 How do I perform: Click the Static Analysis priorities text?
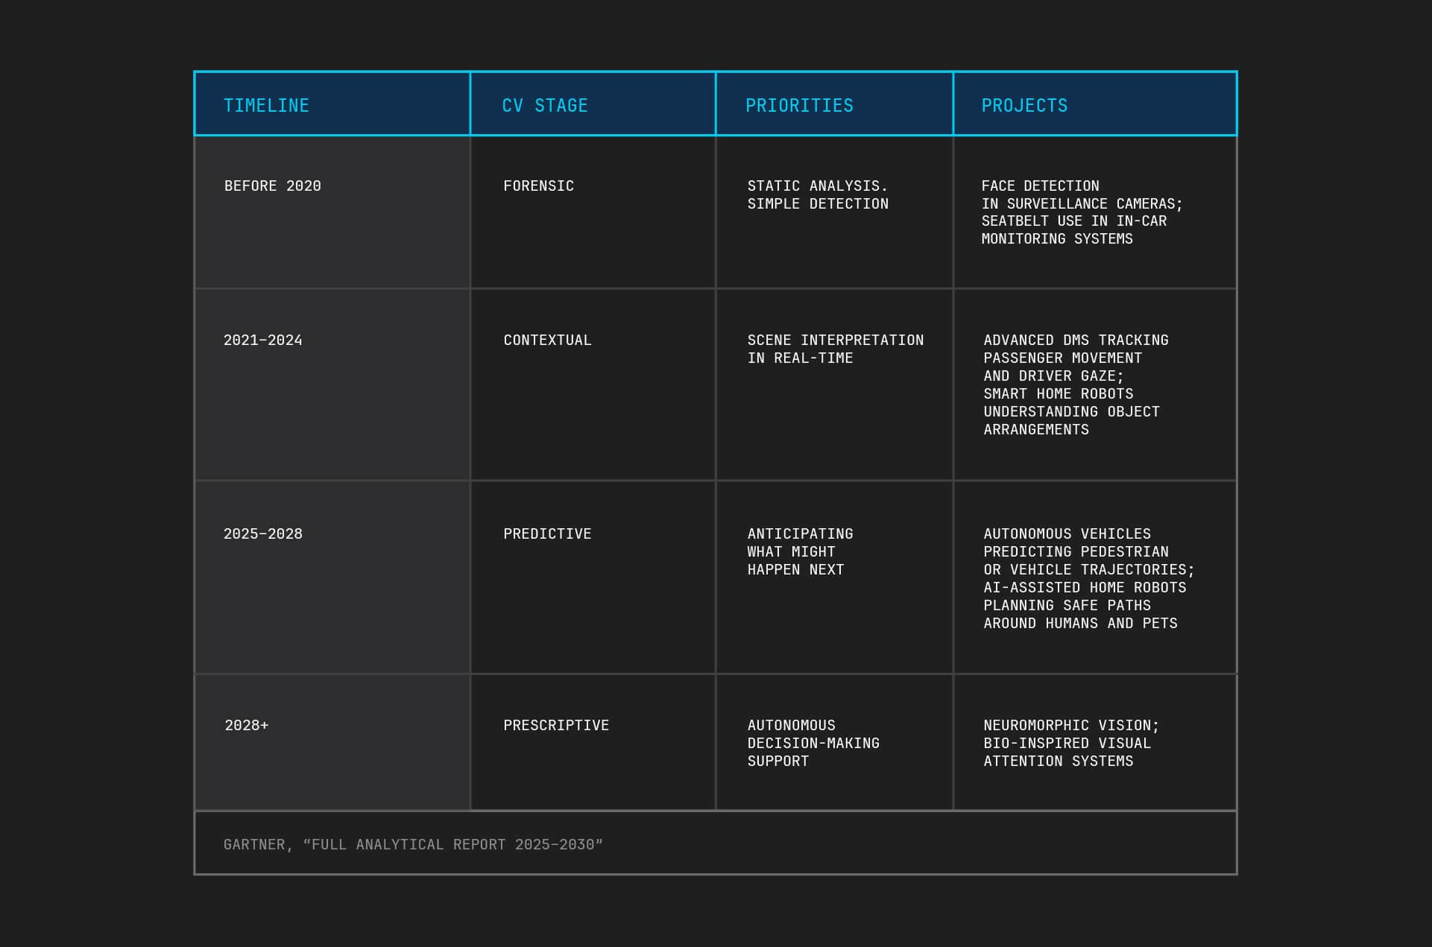[818, 194]
